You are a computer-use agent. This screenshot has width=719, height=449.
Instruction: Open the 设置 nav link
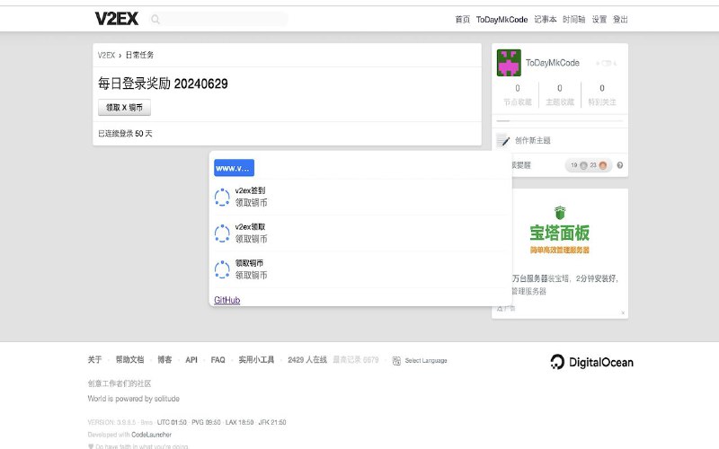[x=599, y=19]
